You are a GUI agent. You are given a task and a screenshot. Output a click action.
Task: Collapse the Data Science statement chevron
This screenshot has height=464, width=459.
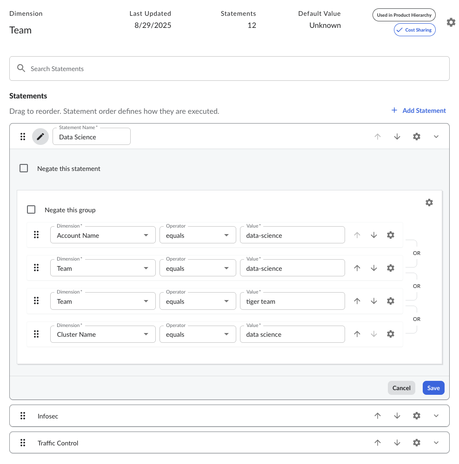[x=436, y=137]
